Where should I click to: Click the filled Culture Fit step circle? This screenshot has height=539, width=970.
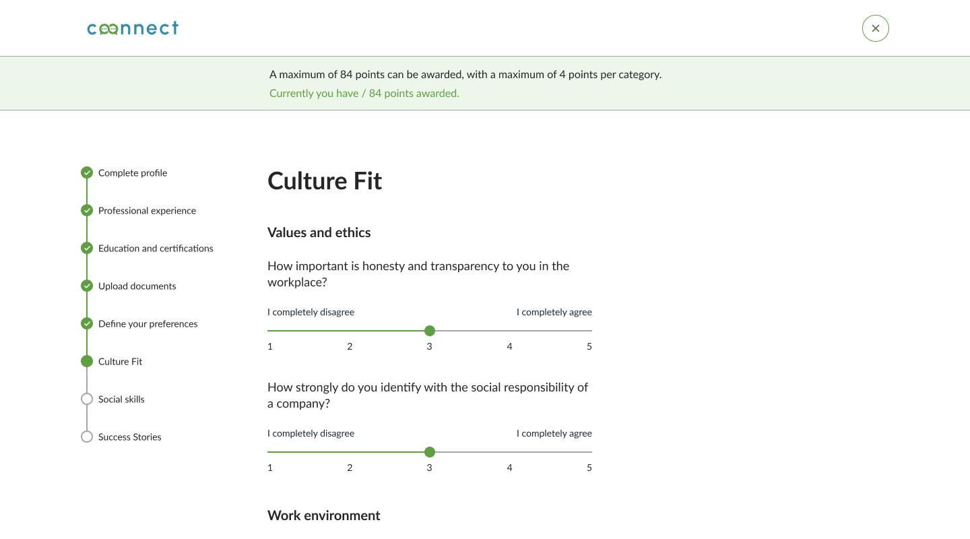click(x=87, y=361)
